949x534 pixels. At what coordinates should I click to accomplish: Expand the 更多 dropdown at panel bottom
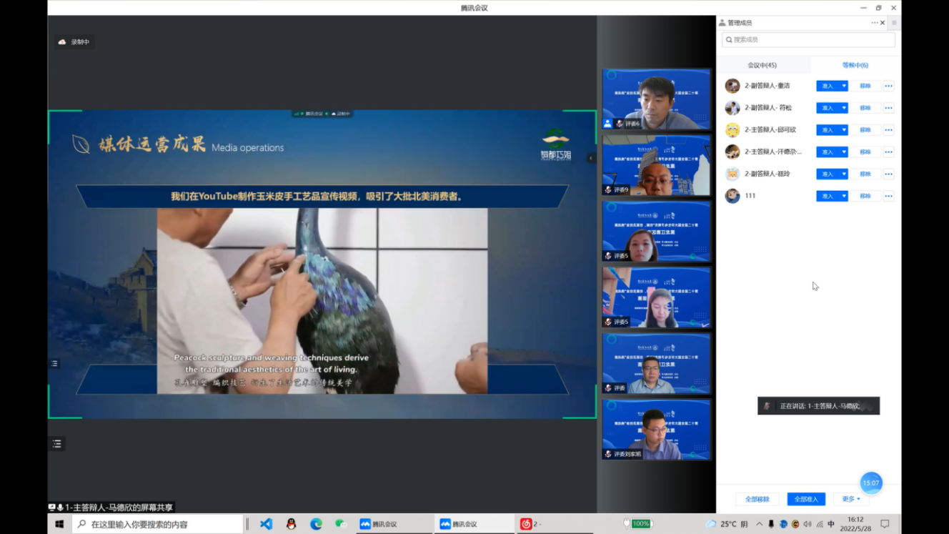(x=850, y=499)
